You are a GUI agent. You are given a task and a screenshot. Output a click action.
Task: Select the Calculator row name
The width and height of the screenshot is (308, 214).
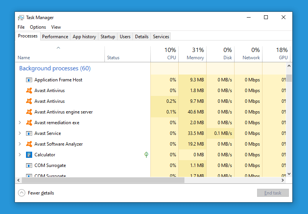45,155
